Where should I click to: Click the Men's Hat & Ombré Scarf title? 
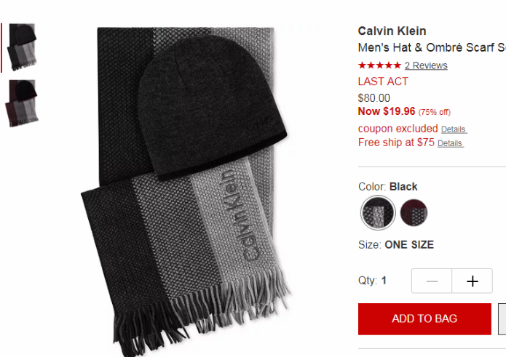coord(432,47)
